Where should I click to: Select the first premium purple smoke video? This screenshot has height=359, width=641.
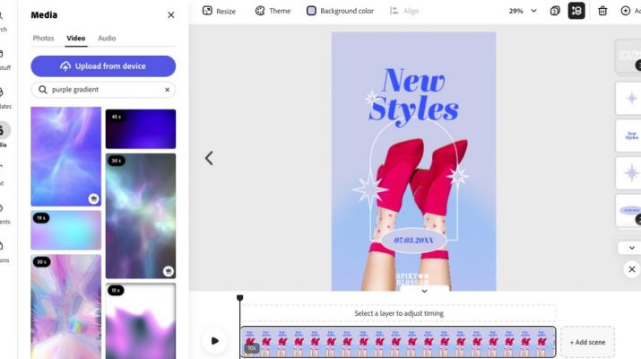pos(65,156)
